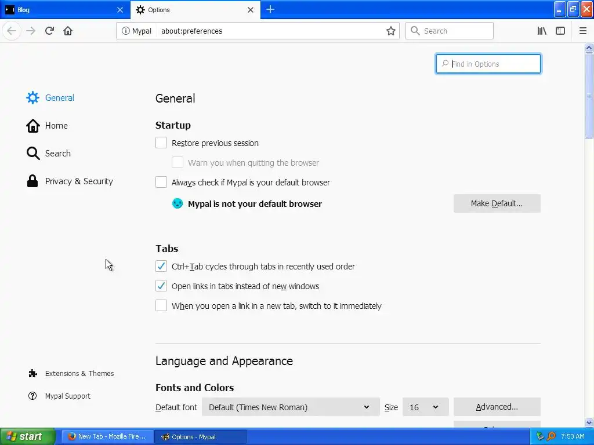The height and width of the screenshot is (445, 594).
Task: Click the search magnifier in toolbar search box
Action: tap(415, 31)
